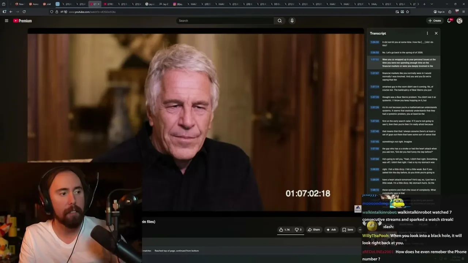Click chat username zREDzLINEz2001
Screen dimensions: 468x263
click(x=378, y=252)
